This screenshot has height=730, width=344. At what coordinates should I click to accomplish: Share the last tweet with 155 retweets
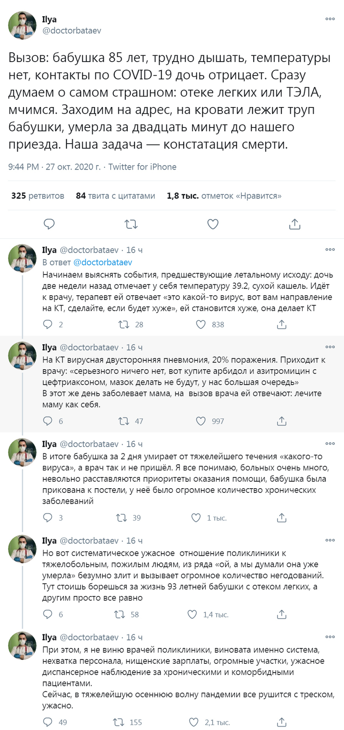point(282,722)
